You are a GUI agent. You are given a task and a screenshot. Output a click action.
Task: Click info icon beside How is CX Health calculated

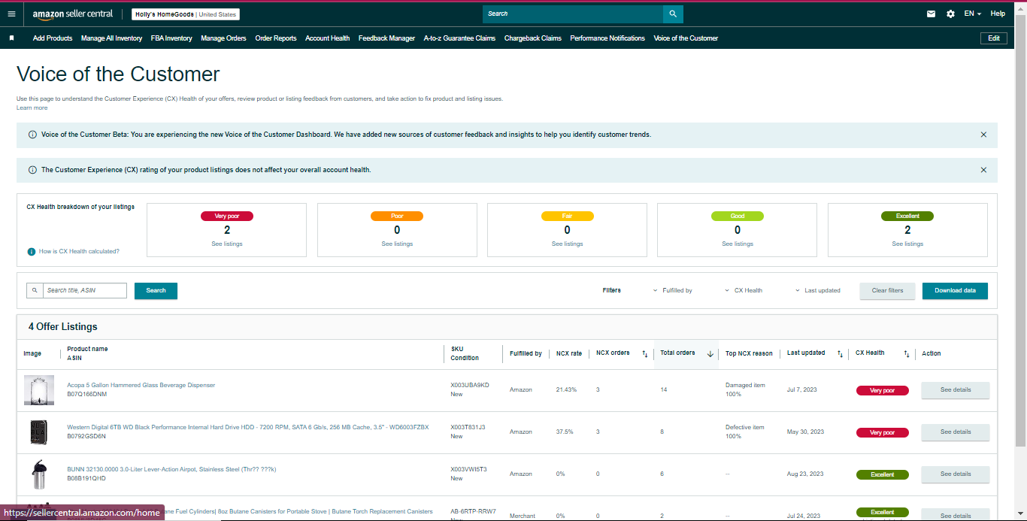pyautogui.click(x=32, y=251)
